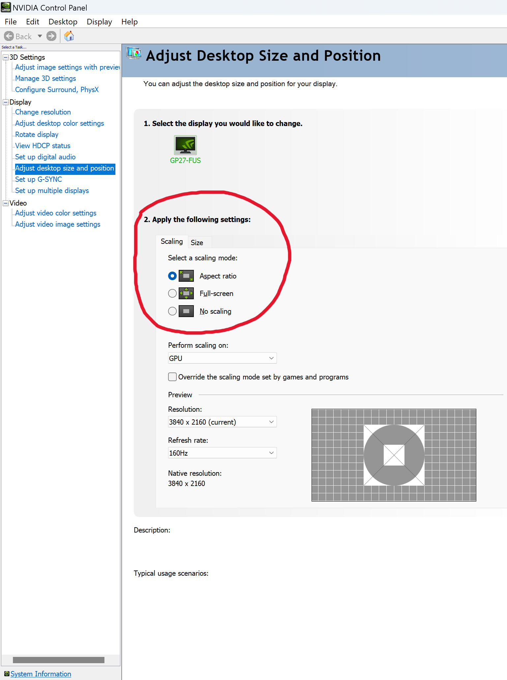Select the No scaling radio button
Screen dimensions: 507x680
172,311
